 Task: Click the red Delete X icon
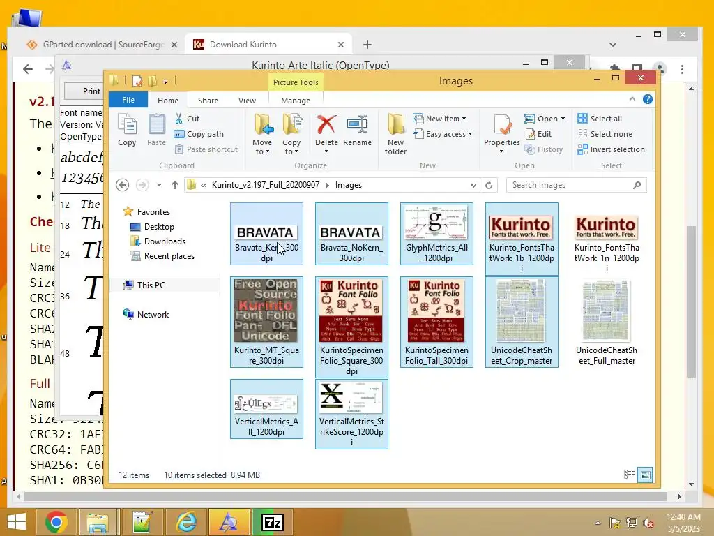click(326, 124)
